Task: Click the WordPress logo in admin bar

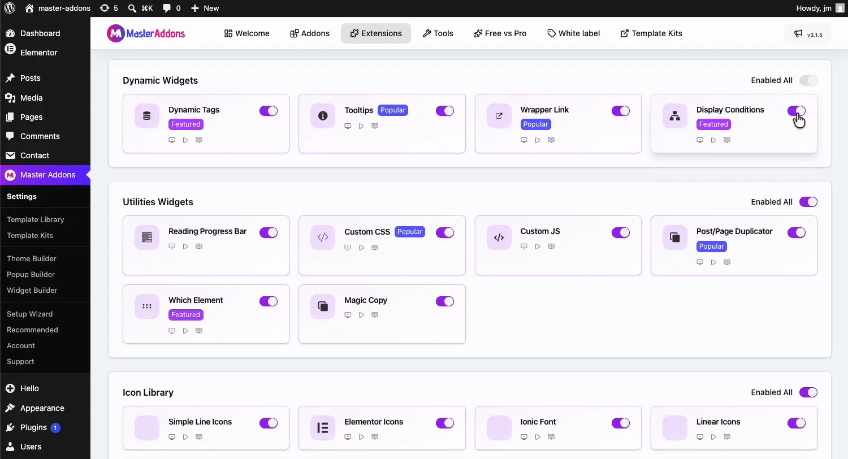Action: pos(10,8)
